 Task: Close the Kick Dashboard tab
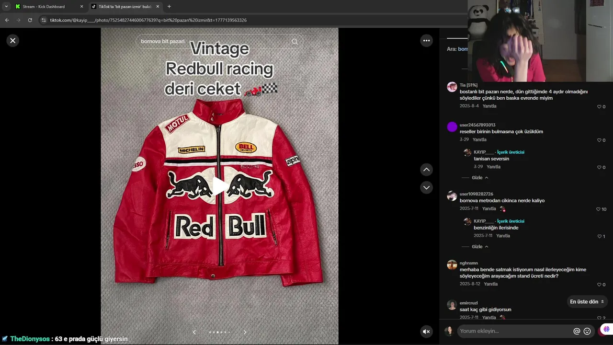pos(81,7)
